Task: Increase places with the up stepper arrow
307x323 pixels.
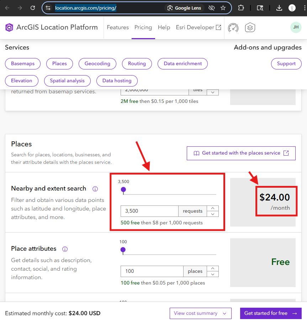Action: tap(213, 269)
